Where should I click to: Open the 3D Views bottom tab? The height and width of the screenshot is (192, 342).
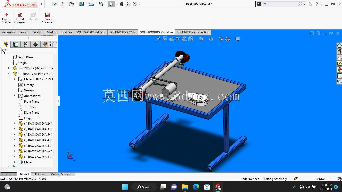[x=39, y=174]
